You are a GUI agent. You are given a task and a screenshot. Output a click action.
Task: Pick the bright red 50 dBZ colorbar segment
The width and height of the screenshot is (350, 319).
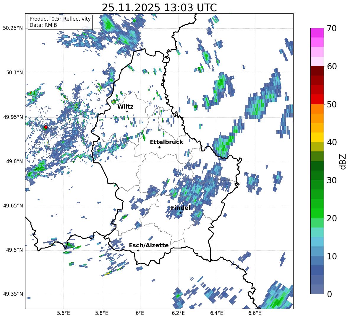[x=317, y=99]
